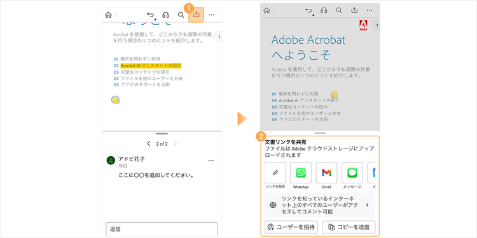Tap headphones icon in right screen
477x238 pixels.
[x=324, y=11]
